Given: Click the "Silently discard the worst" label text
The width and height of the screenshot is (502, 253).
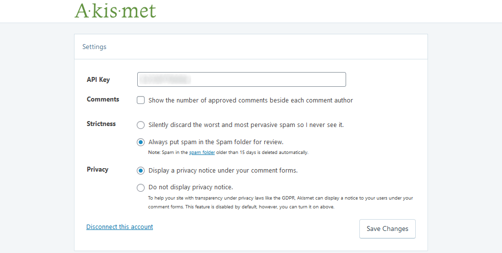Looking at the screenshot, I should coord(246,125).
